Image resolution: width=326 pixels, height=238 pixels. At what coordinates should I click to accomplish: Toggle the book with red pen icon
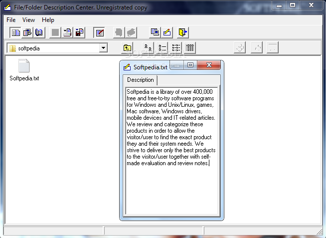click(99, 32)
